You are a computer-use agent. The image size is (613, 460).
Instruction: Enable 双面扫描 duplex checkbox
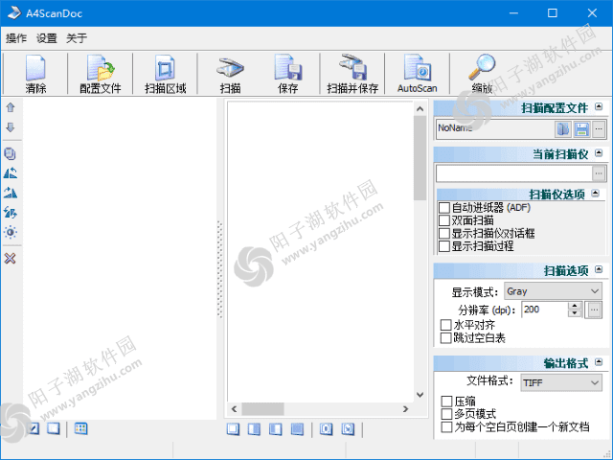coord(444,220)
